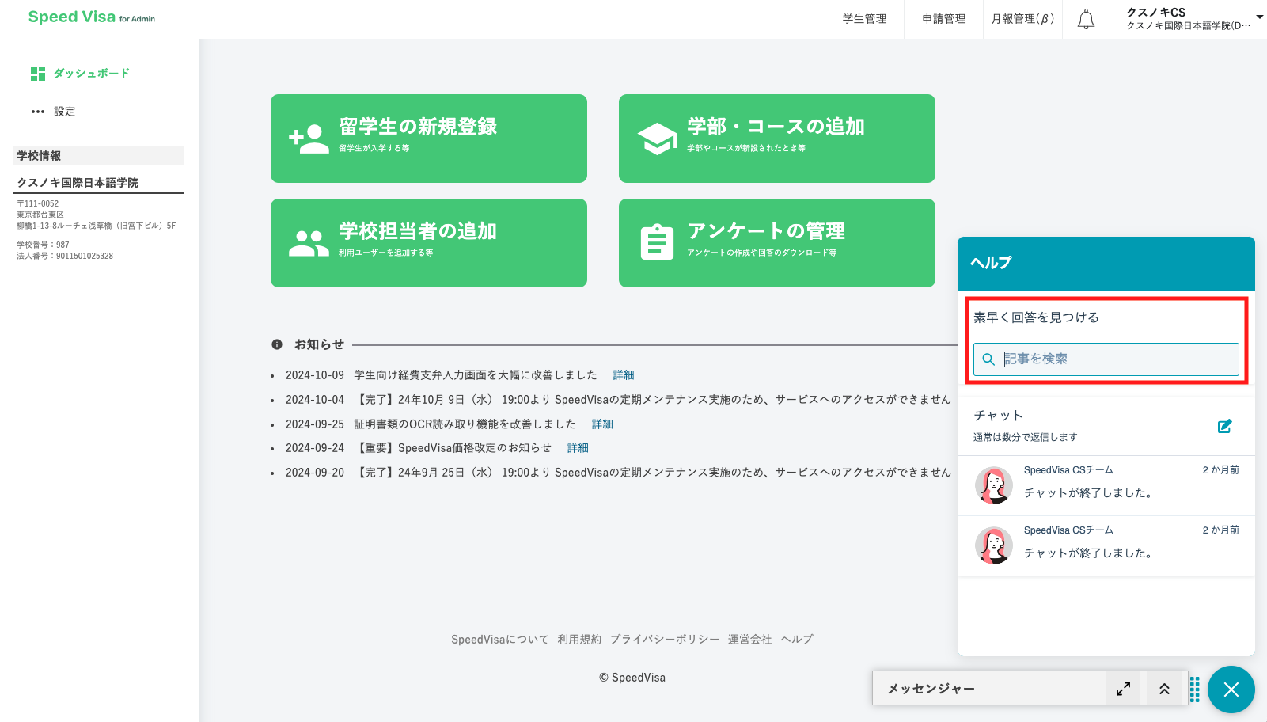Click the dotted drag handle beside messenger bar

(x=1195, y=689)
